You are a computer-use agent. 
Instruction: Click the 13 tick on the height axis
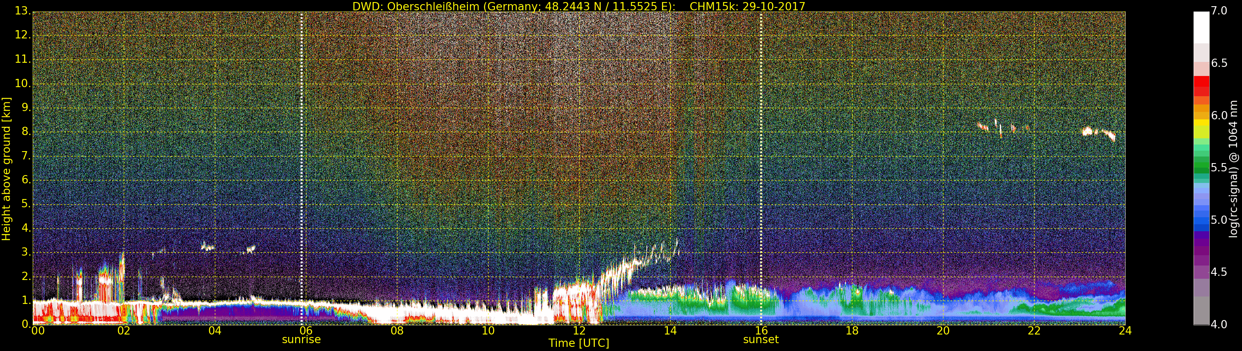pos(22,11)
